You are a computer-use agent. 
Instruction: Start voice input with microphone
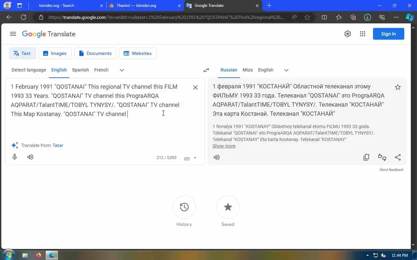click(x=15, y=157)
